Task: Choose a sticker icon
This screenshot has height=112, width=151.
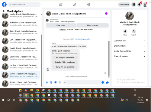Action: (x=56, y=83)
